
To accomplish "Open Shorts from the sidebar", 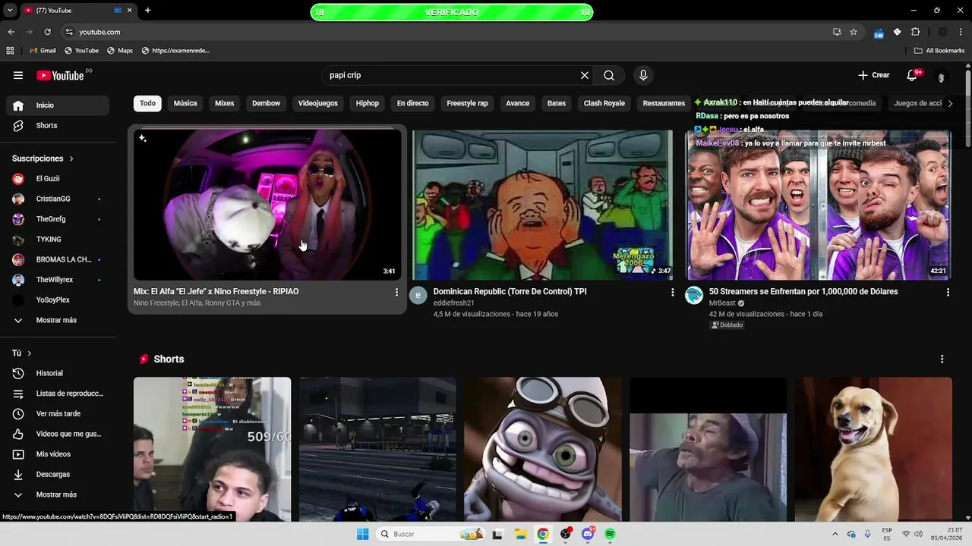I will pos(58,125).
